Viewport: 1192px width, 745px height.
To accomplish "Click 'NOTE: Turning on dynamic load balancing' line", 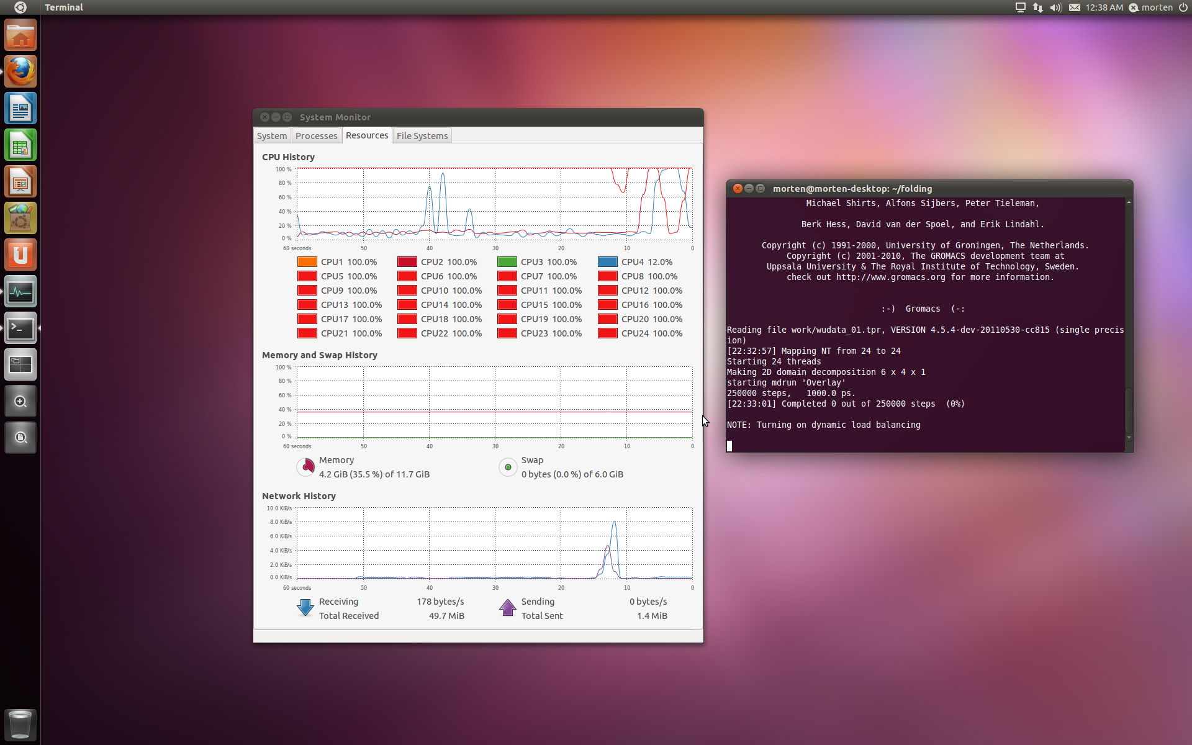I will (x=824, y=425).
